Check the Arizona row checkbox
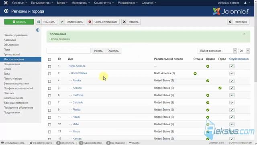This screenshot has height=145, width=257. [49, 88]
